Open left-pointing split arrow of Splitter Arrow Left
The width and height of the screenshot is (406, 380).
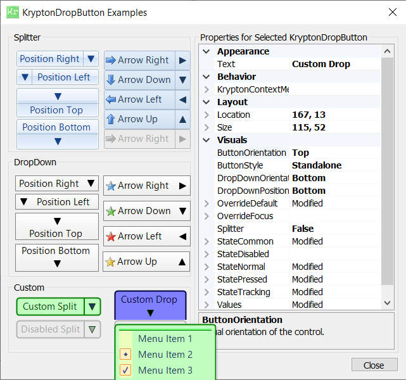183,99
